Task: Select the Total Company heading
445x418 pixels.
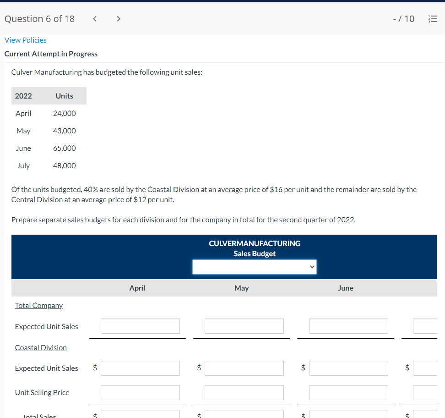Action: pos(39,305)
